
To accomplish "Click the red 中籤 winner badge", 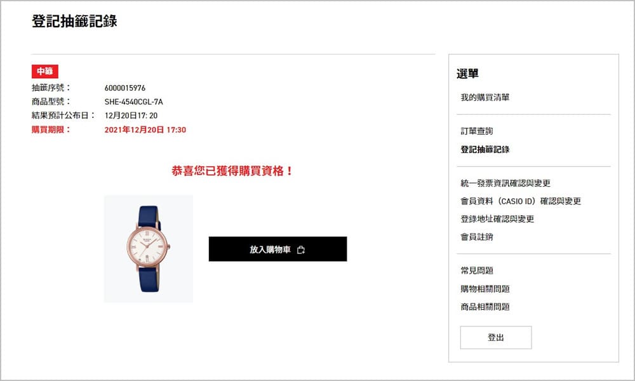I will (45, 71).
